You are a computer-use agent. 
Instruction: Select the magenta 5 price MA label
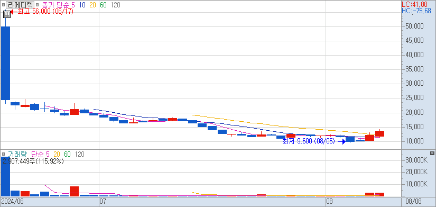[x=73, y=5]
